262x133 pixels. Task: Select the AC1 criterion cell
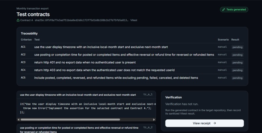23,47
